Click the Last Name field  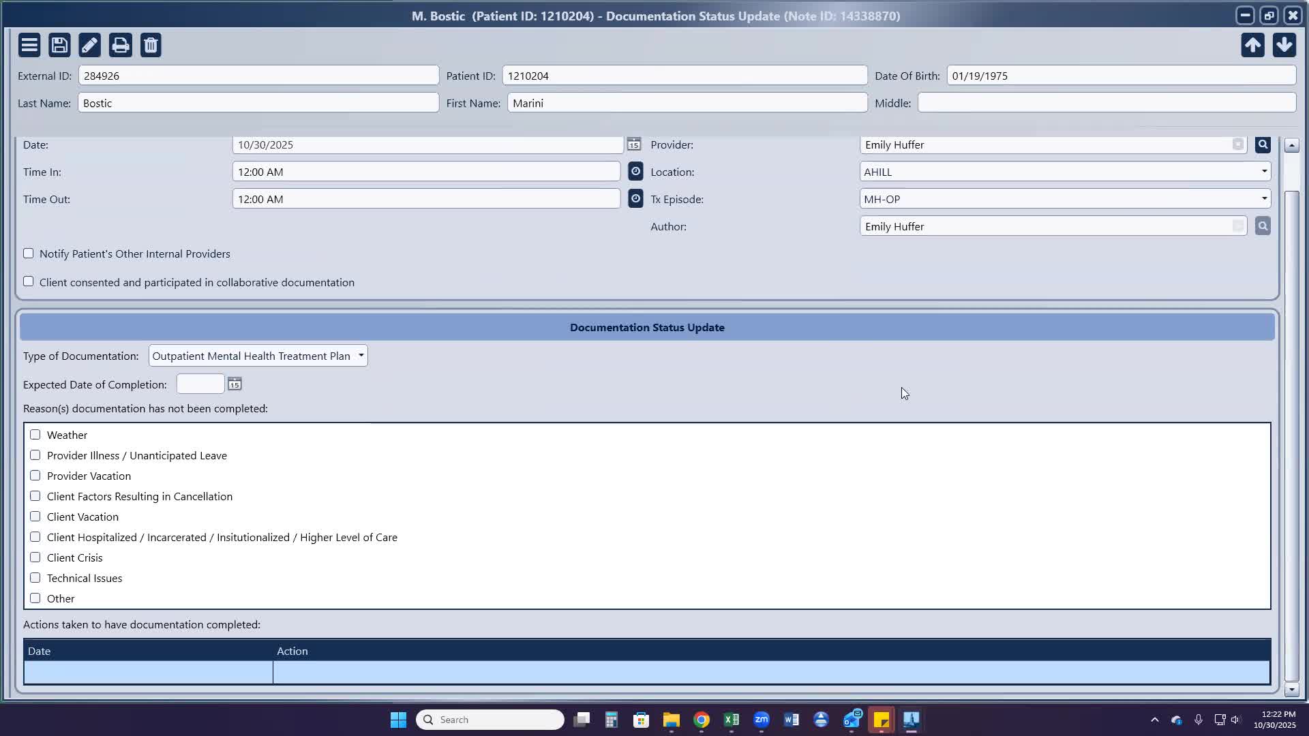point(258,103)
